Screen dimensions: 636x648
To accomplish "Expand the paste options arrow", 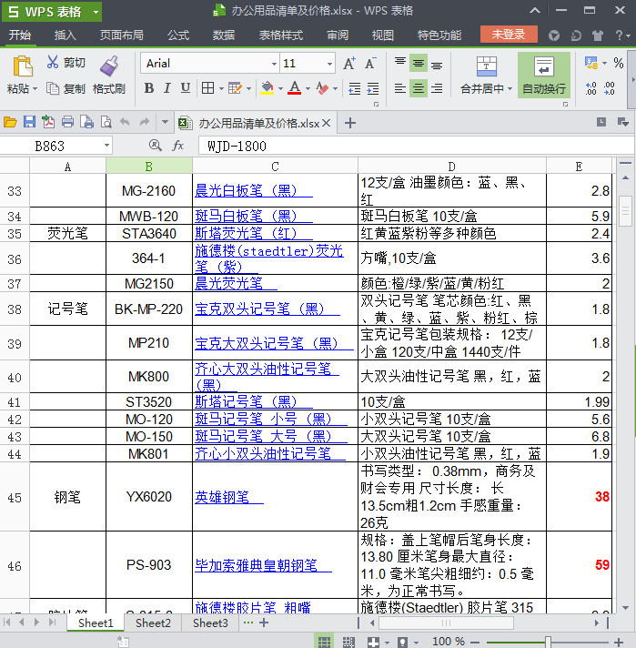I will (35, 89).
